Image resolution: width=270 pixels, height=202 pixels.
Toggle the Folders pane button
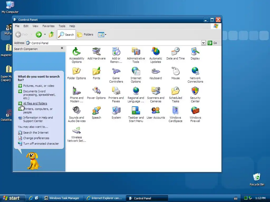pos(85,34)
